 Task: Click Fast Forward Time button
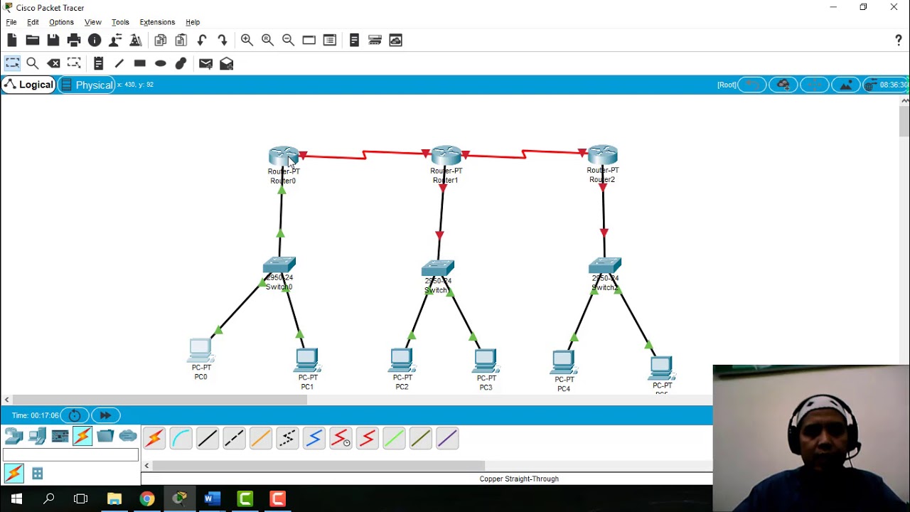pyautogui.click(x=105, y=415)
